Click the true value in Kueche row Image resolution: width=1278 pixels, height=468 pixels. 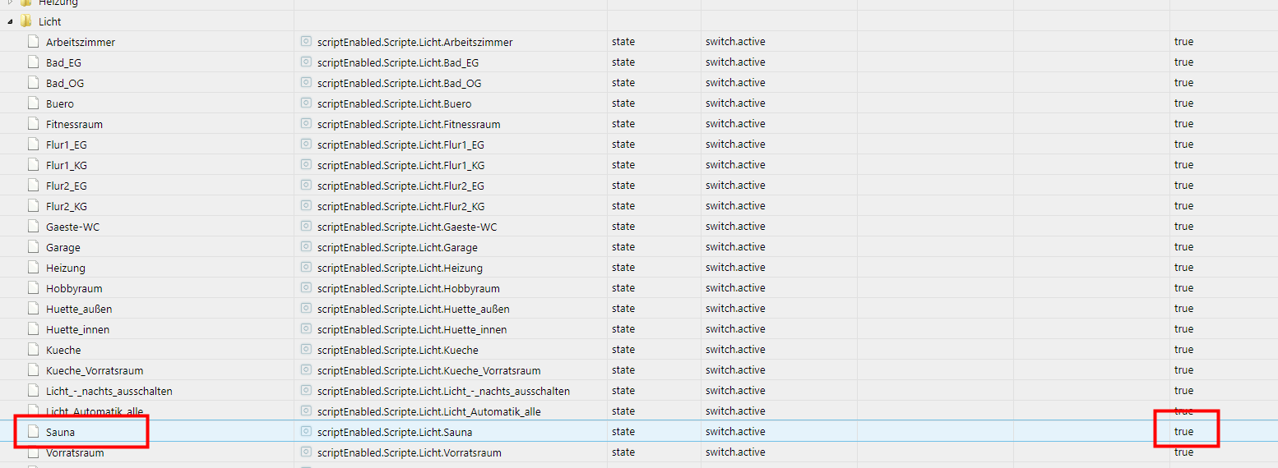pos(1183,350)
